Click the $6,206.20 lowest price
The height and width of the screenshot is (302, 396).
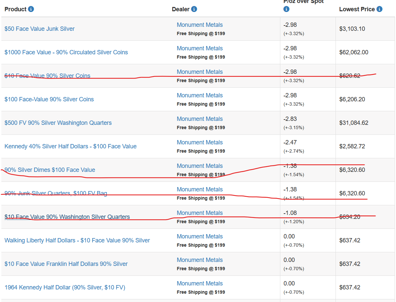click(x=352, y=99)
